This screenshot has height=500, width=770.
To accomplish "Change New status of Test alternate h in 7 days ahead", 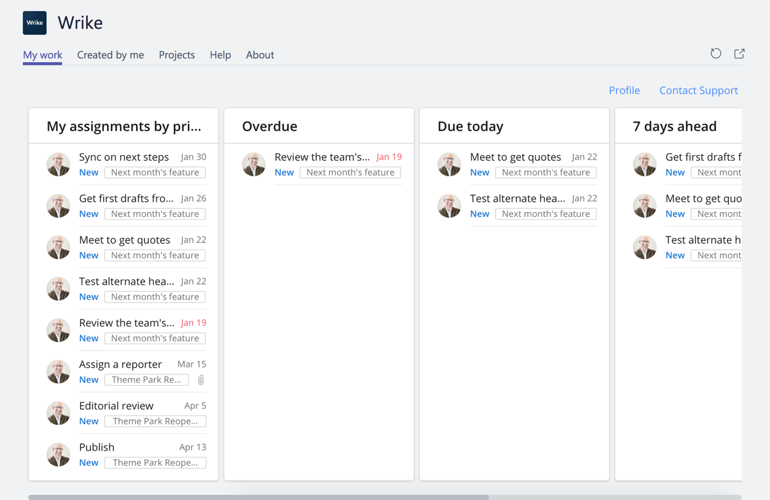I will click(x=675, y=255).
